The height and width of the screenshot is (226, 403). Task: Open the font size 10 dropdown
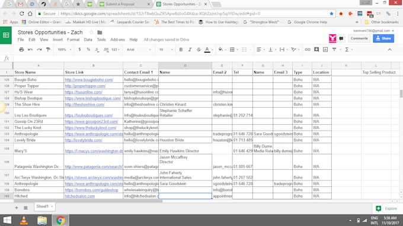[166, 50]
